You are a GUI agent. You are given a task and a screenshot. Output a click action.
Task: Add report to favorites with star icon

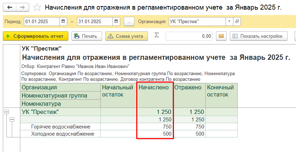click(37, 8)
